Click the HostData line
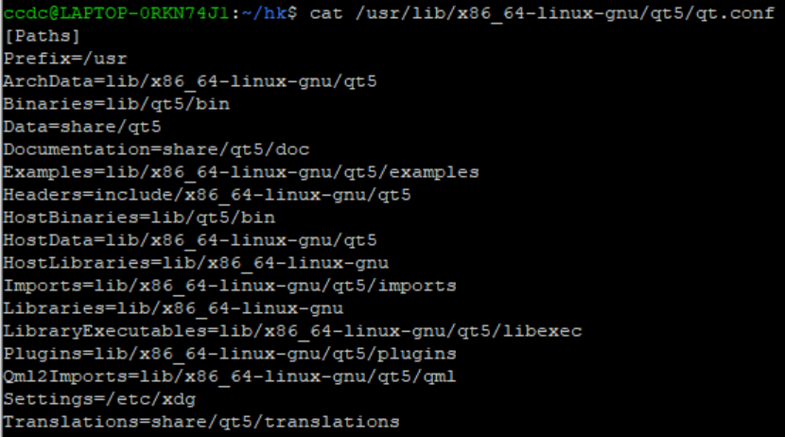 coord(190,240)
